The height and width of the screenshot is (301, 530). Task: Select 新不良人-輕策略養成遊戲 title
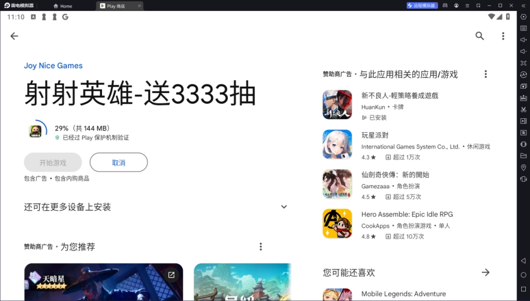pos(400,96)
